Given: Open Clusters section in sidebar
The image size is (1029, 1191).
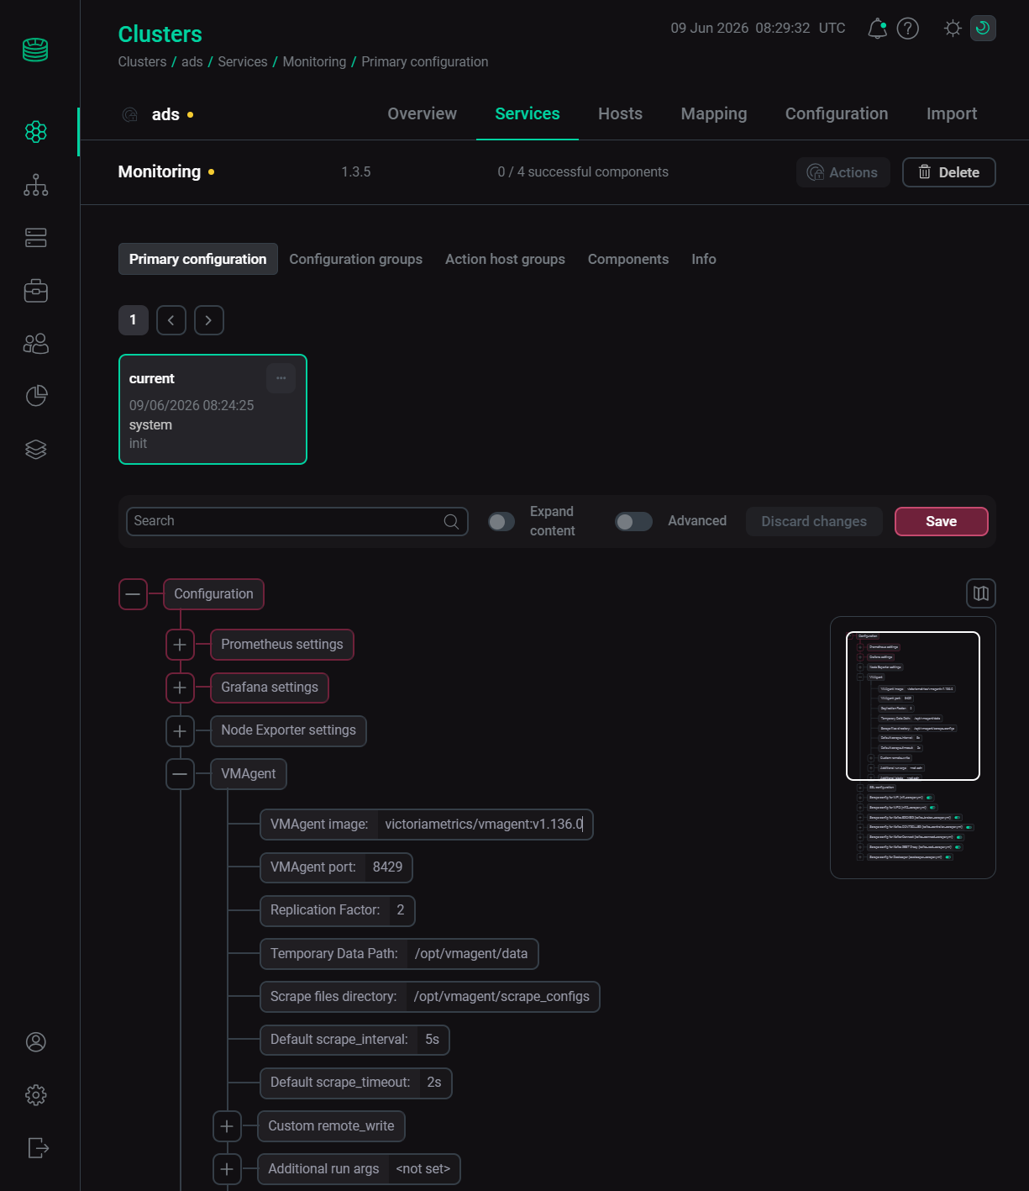Looking at the screenshot, I should (36, 131).
